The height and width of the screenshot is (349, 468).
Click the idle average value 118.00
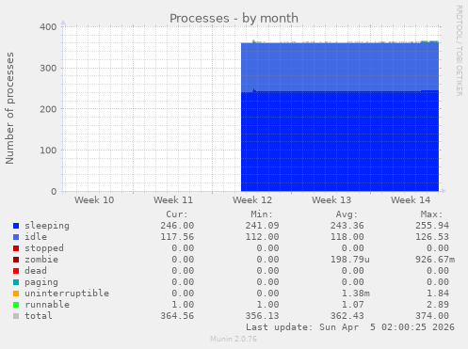tap(347, 237)
